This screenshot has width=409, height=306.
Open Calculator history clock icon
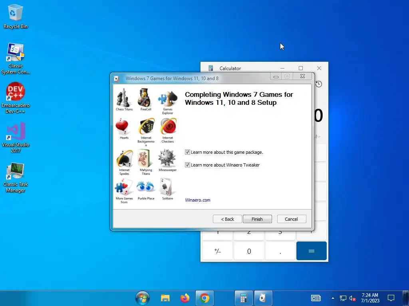click(x=319, y=84)
